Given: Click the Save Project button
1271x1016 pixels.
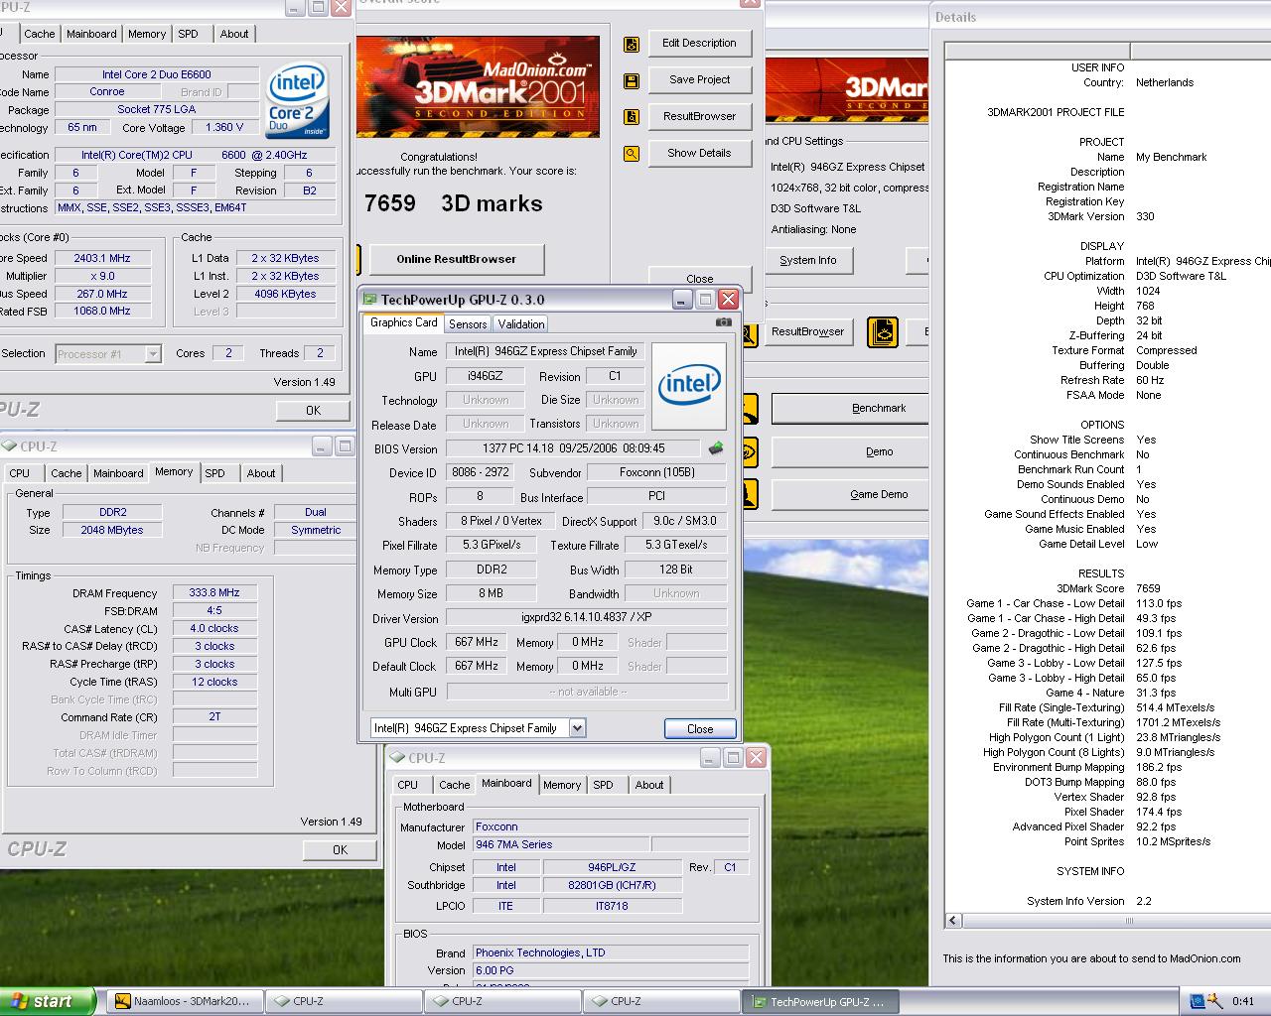Looking at the screenshot, I should [699, 80].
